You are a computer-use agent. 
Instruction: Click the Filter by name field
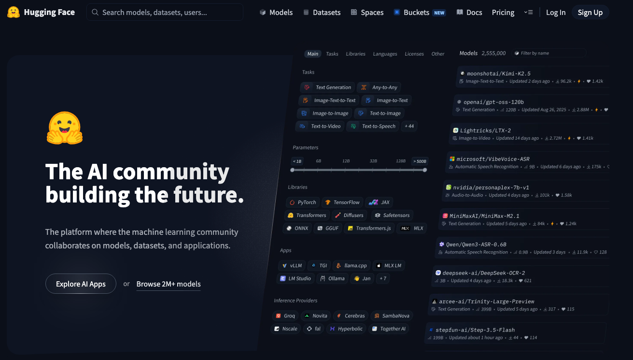(549, 53)
